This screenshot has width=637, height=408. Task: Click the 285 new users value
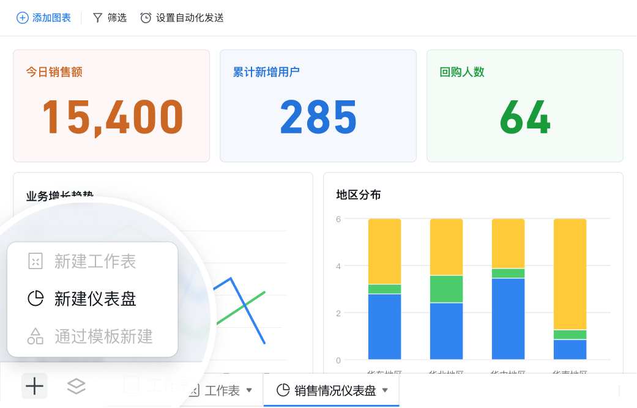click(x=318, y=117)
